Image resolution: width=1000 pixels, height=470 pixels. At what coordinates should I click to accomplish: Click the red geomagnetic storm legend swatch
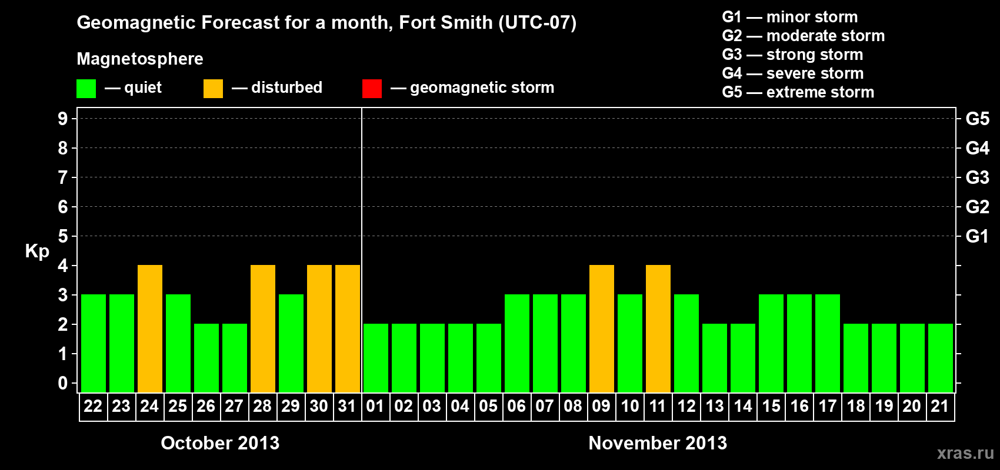pos(372,89)
